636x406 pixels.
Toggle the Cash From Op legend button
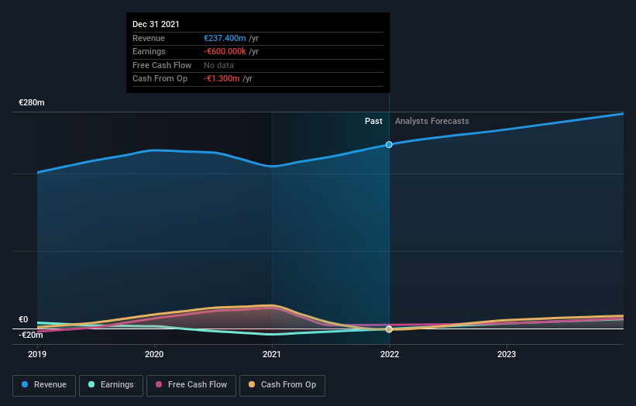pyautogui.click(x=282, y=385)
